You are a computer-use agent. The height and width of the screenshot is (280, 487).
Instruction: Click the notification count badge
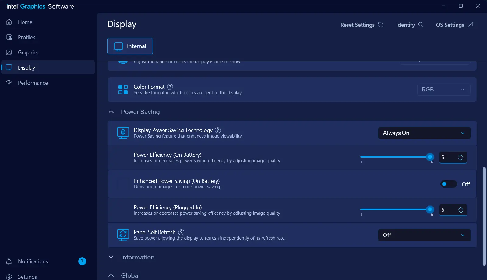[82, 261]
